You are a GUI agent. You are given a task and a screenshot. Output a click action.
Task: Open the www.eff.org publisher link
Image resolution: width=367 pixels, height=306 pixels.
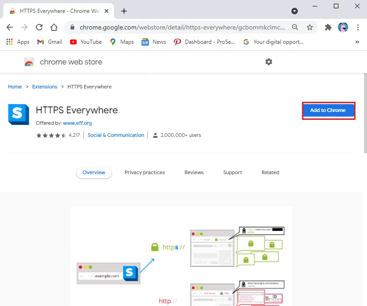(77, 123)
